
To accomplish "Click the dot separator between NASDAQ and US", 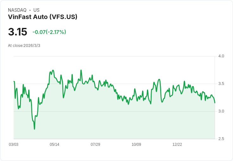I will 30,10.
